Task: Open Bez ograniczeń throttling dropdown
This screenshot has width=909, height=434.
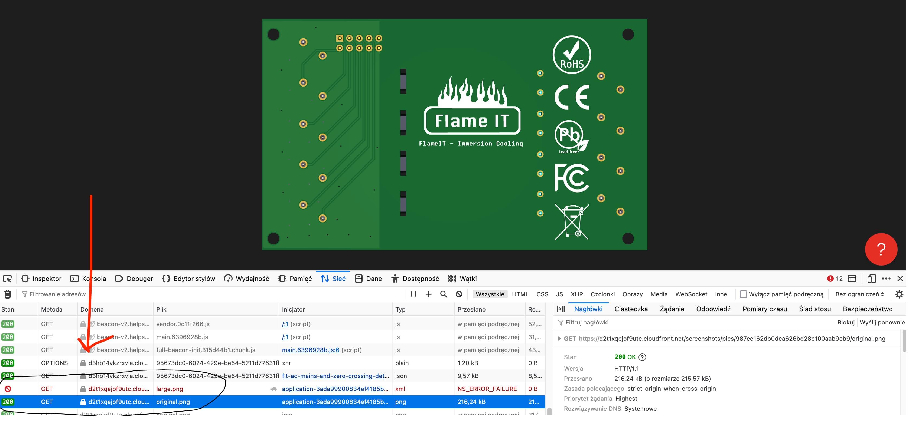Action: (x=859, y=294)
